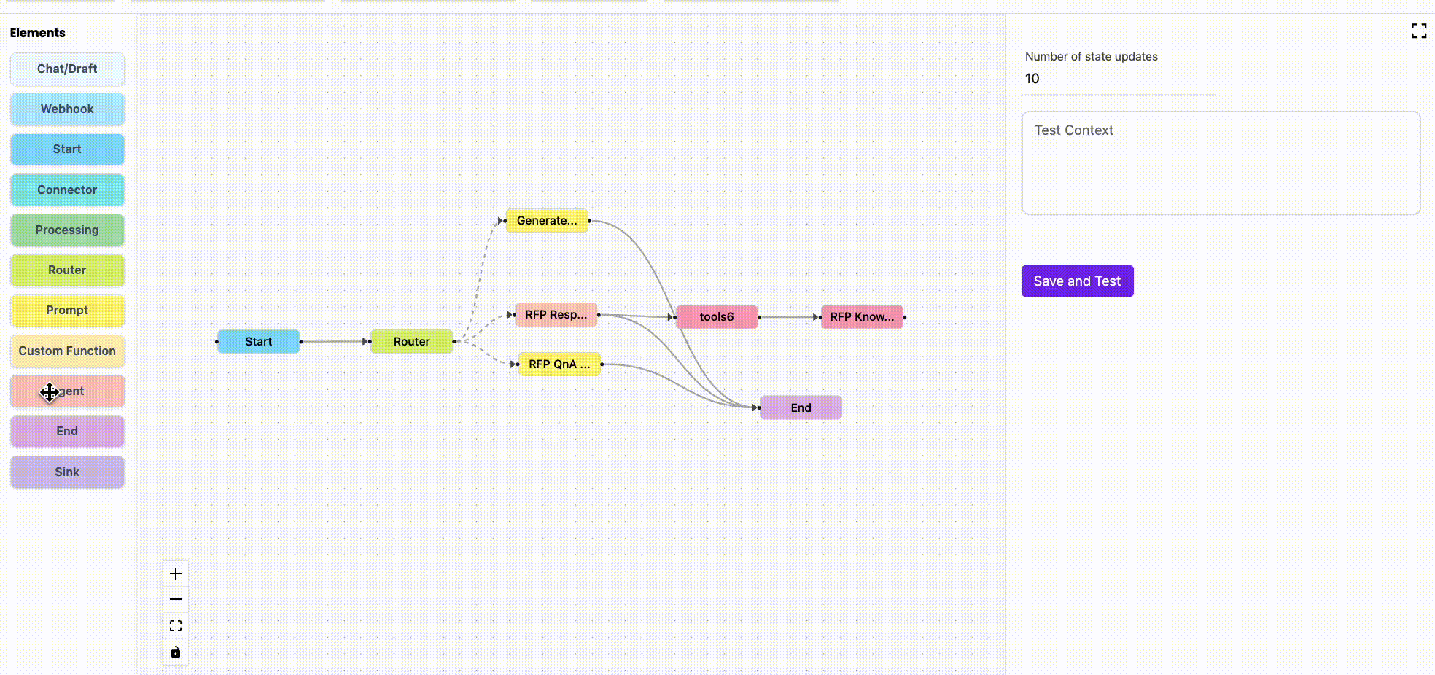Screen dimensions: 1435x675
Task: Toggle the canvas interactivity lock
Action: pos(175,652)
